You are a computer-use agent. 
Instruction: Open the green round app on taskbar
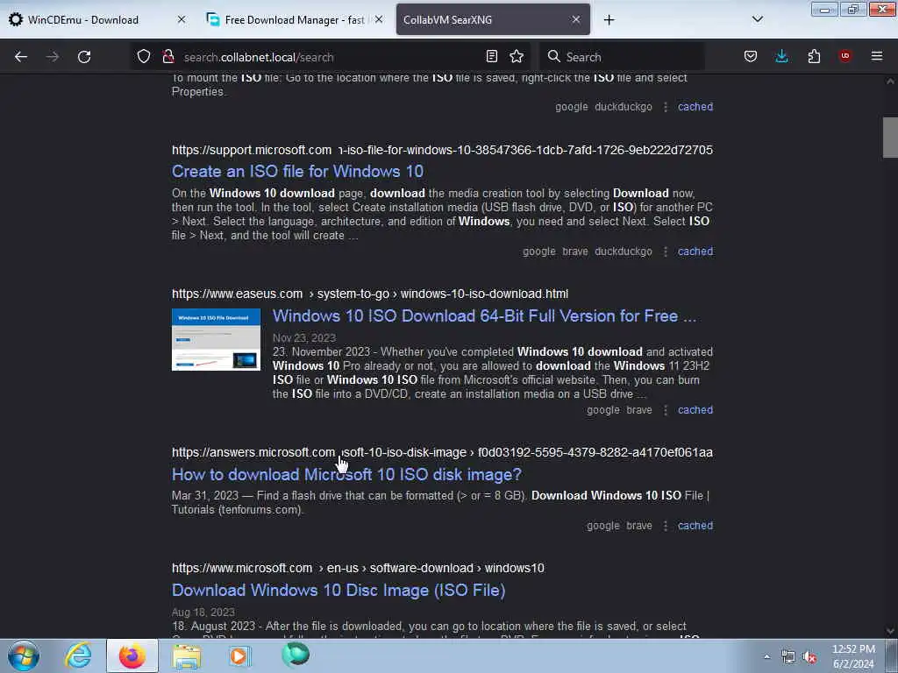click(296, 655)
